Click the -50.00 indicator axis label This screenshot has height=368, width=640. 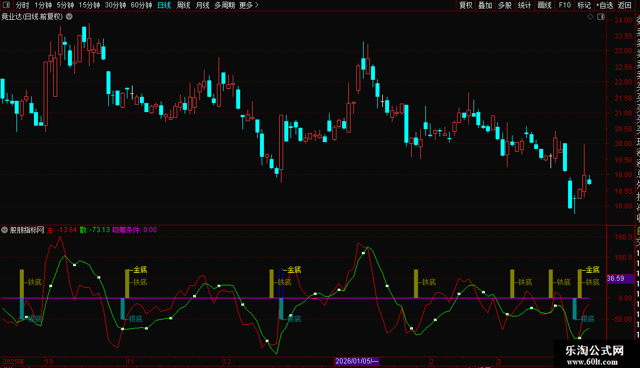tap(622, 319)
